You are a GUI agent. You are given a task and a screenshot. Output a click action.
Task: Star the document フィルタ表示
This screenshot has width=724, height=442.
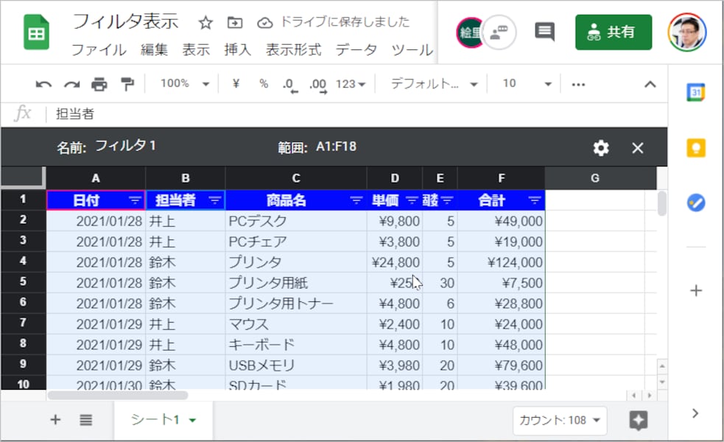205,23
